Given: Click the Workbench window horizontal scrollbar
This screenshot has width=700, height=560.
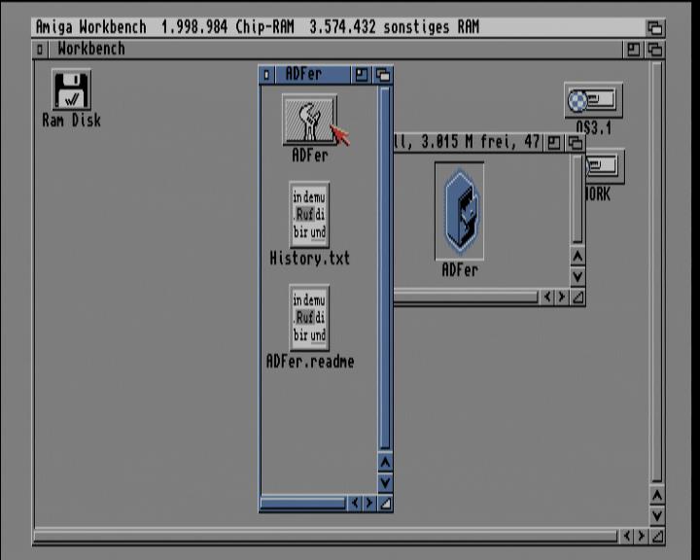Looking at the screenshot, I should (x=326, y=536).
